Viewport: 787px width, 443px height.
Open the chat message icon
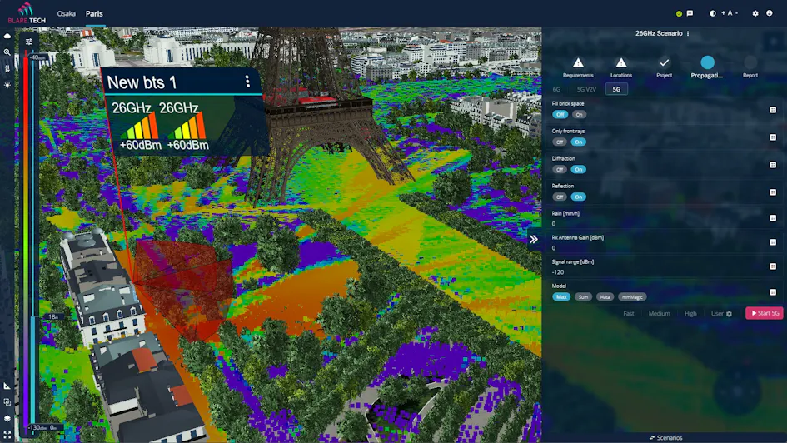pos(690,13)
